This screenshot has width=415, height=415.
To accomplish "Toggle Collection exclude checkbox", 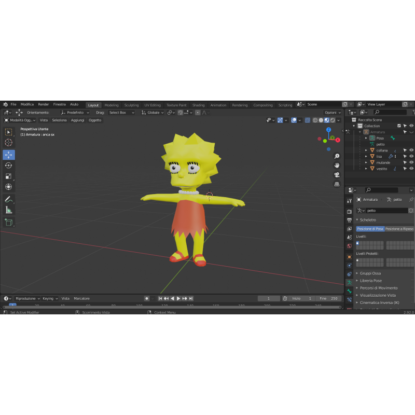I will click(399, 126).
